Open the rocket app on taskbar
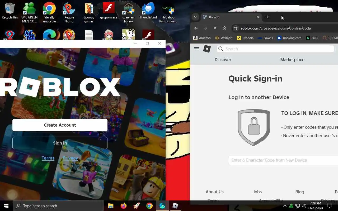338x211 pixels. click(x=136, y=206)
